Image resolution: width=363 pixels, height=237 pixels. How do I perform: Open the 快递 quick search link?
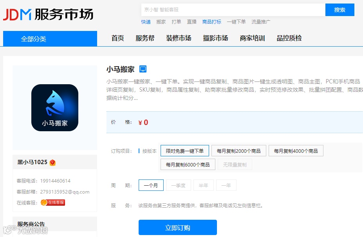click(146, 22)
